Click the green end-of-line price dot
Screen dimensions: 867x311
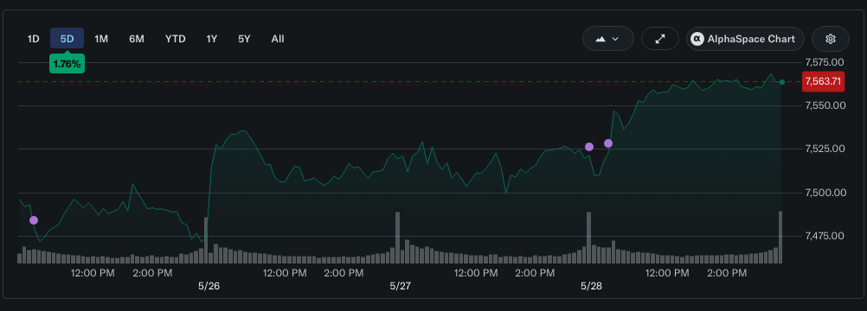[x=782, y=82]
